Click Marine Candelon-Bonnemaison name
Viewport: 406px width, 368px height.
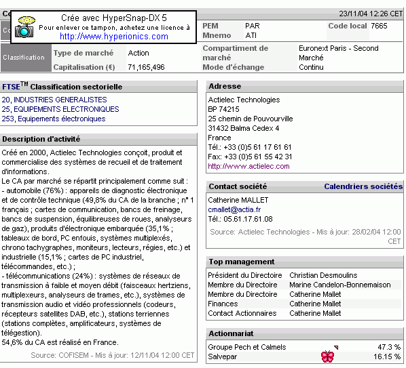340,285
